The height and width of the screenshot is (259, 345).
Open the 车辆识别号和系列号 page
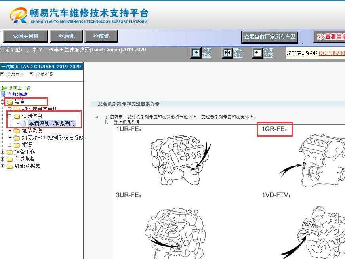coord(52,123)
